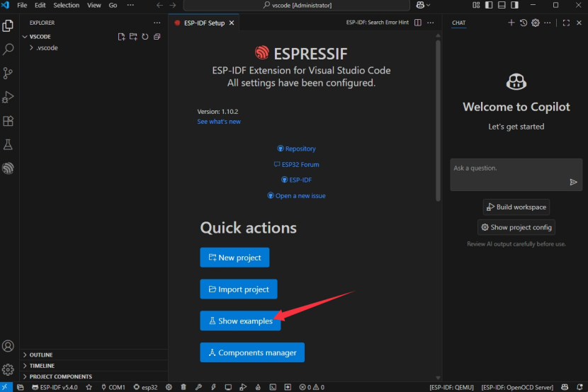Image resolution: width=588 pixels, height=392 pixels.
Task: Open the Manage gear in activity bar
Action: tap(8, 369)
